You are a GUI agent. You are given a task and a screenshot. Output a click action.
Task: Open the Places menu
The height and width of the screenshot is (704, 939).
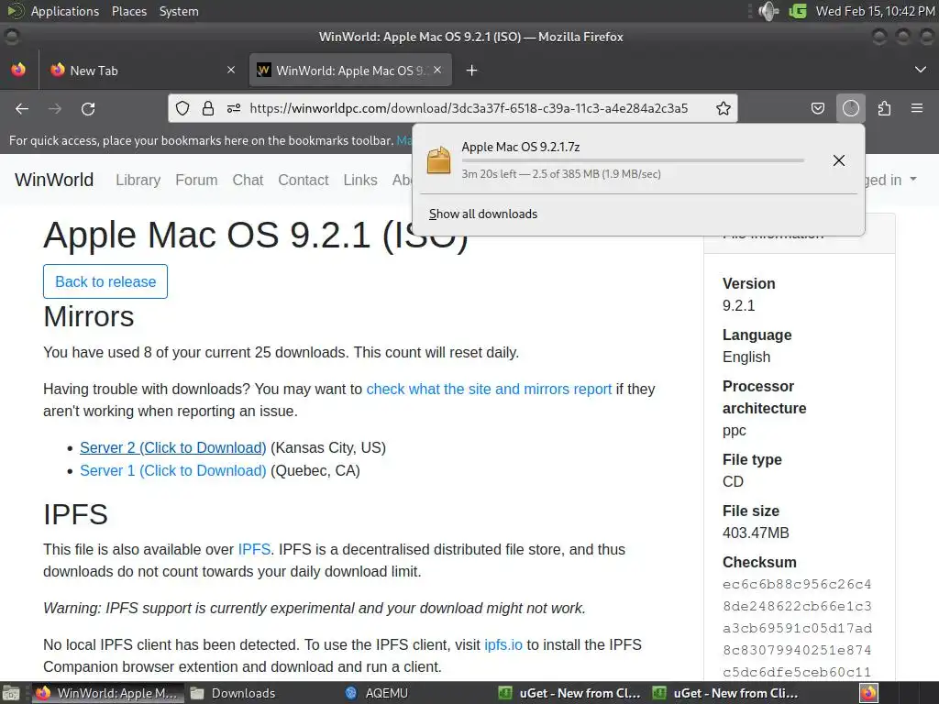pos(129,11)
